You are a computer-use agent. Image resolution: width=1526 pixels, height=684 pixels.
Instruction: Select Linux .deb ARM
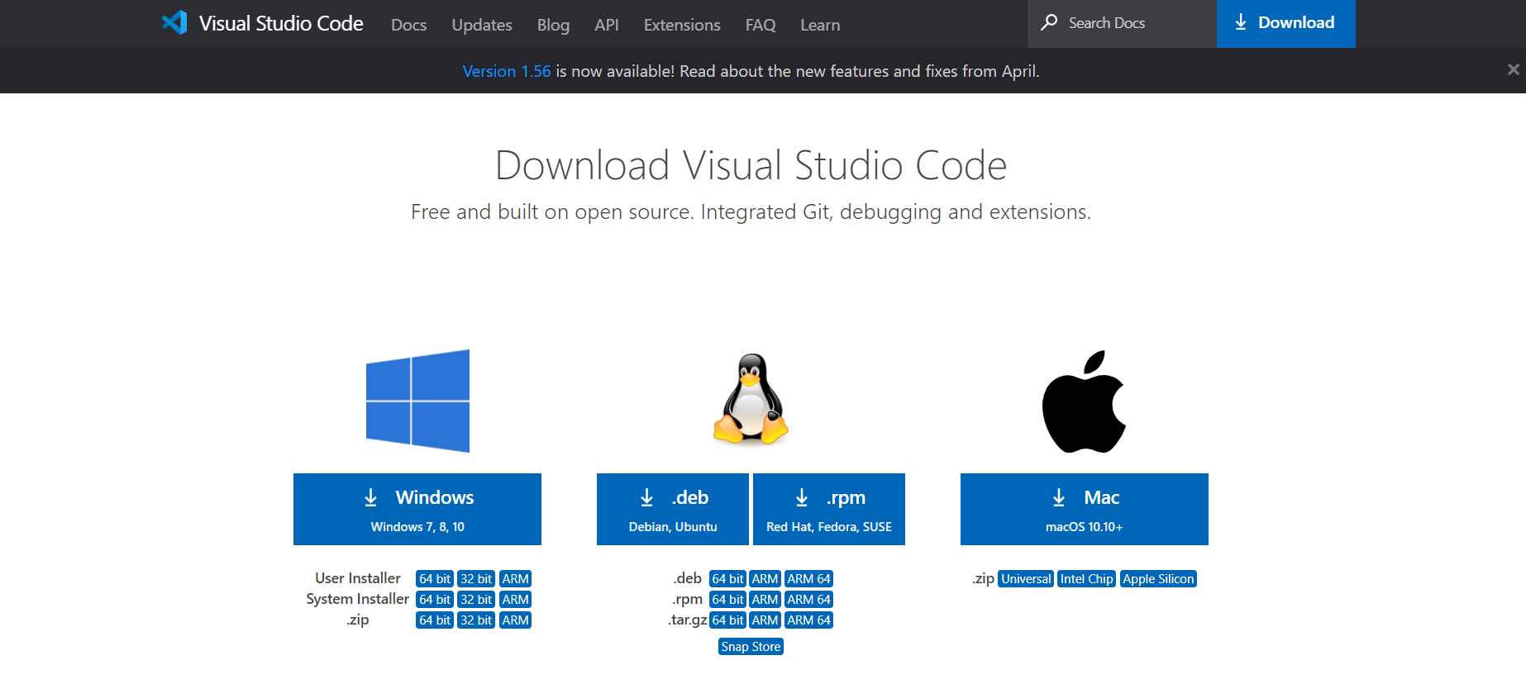tap(765, 579)
